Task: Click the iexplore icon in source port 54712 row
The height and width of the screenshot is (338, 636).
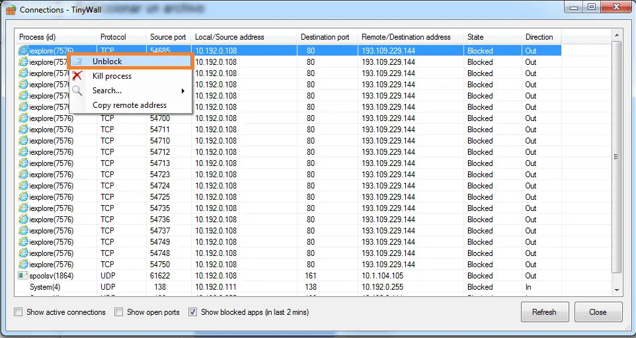Action: pyautogui.click(x=24, y=152)
